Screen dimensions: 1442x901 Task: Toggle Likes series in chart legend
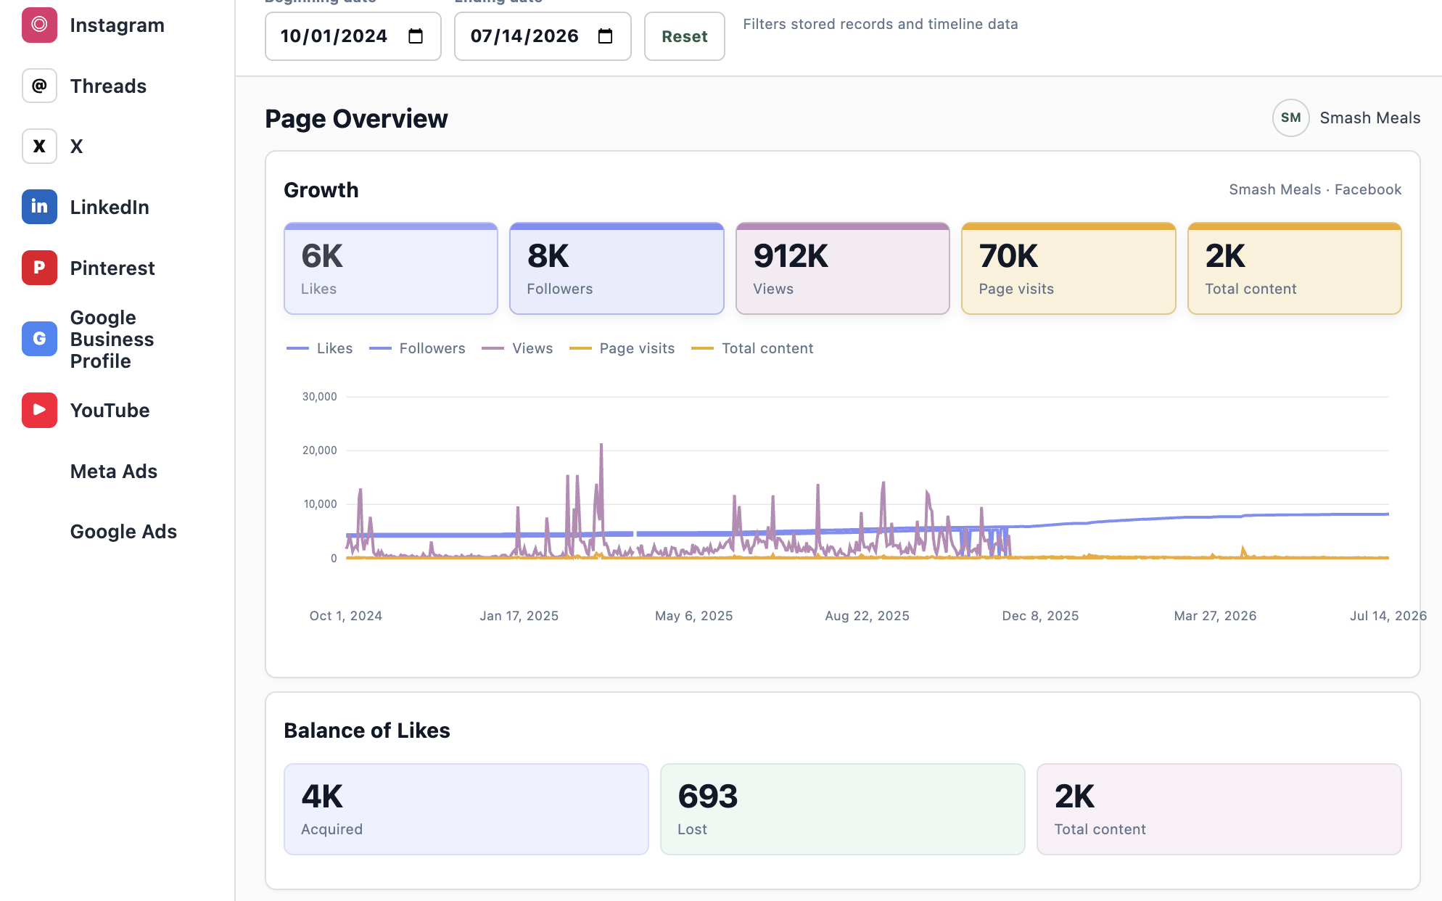coord(320,348)
